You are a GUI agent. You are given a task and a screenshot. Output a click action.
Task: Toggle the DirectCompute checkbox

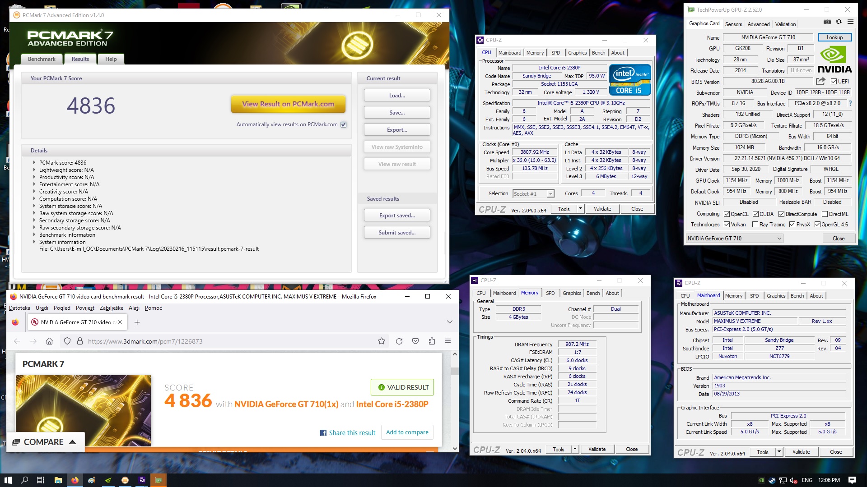pos(781,214)
